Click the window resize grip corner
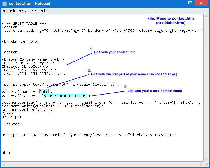Viewport: 210px width, 168px height. click(206, 164)
